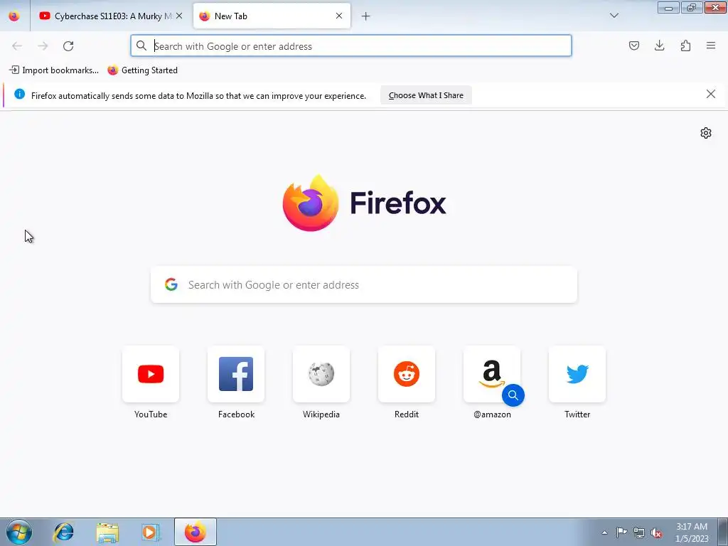The width and height of the screenshot is (728, 546).
Task: Select the New Tab tab
Action: (x=272, y=16)
